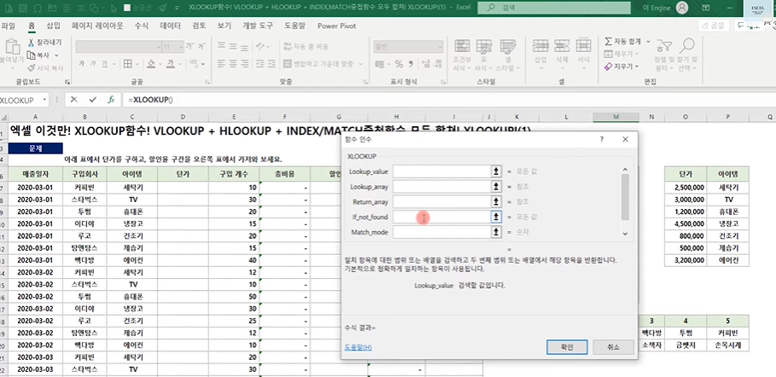
Task: Click the Match_mode input field
Action: point(441,232)
